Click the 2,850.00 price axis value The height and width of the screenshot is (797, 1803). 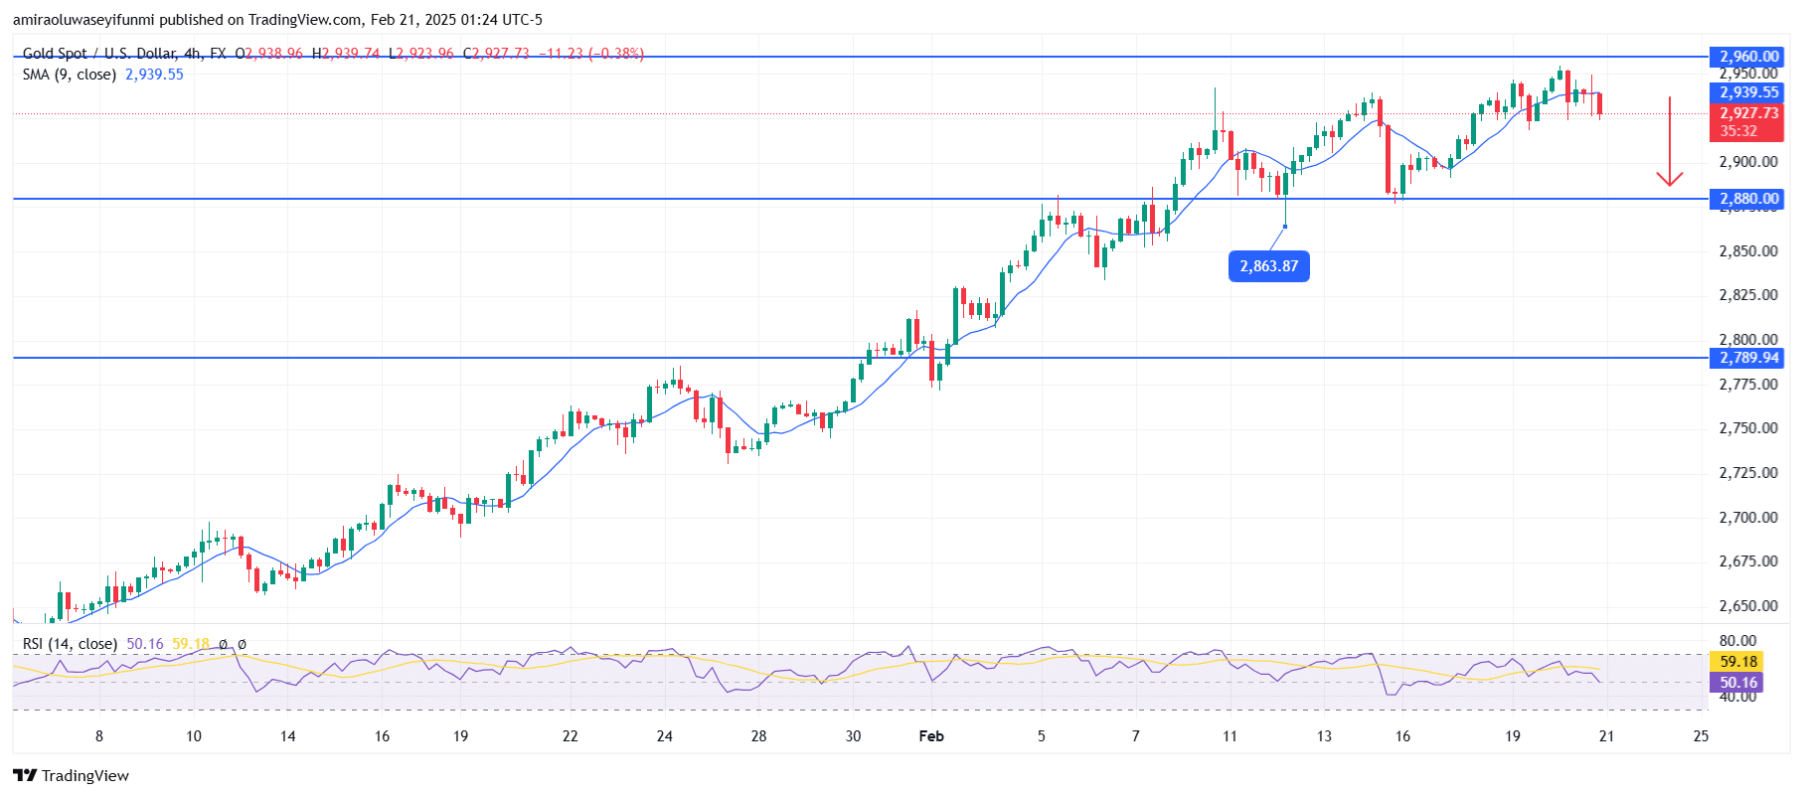pyautogui.click(x=1748, y=251)
